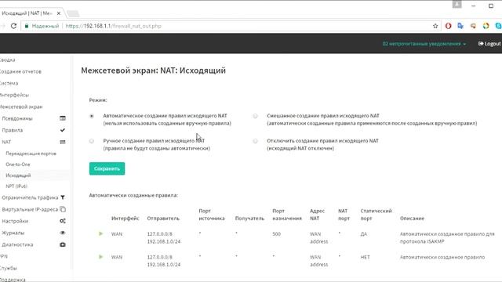Click the Описание column header
Viewport: 502px width, 282px height.
pyautogui.click(x=412, y=219)
